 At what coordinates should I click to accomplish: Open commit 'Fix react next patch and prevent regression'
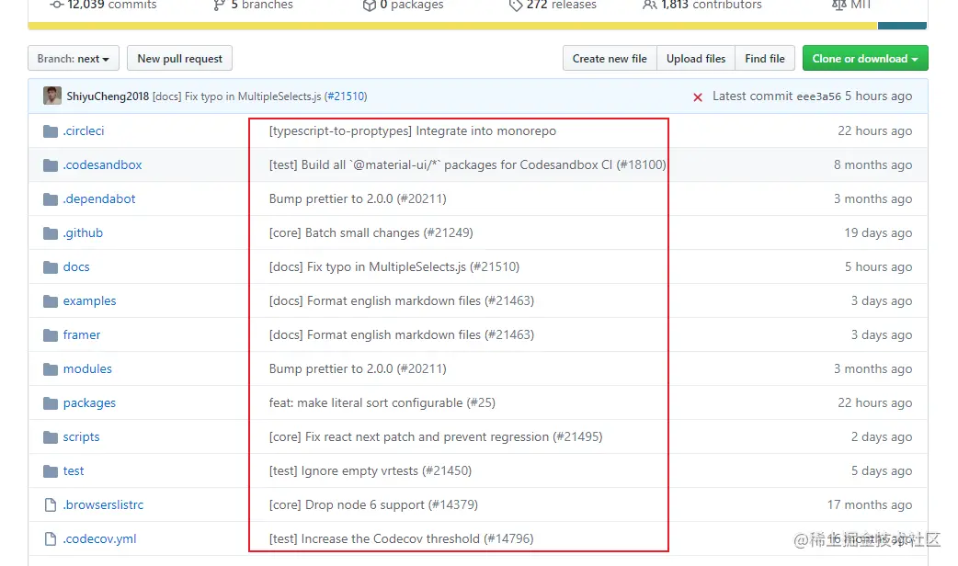coord(436,437)
